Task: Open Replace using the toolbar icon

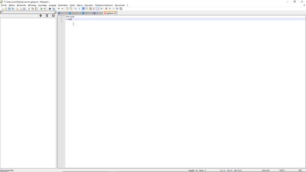Action: [x=54, y=9]
